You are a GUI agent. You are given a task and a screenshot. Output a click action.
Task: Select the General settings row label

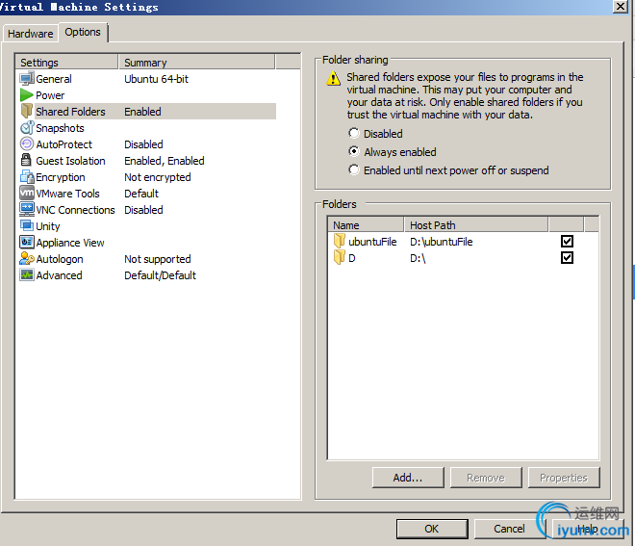click(54, 79)
